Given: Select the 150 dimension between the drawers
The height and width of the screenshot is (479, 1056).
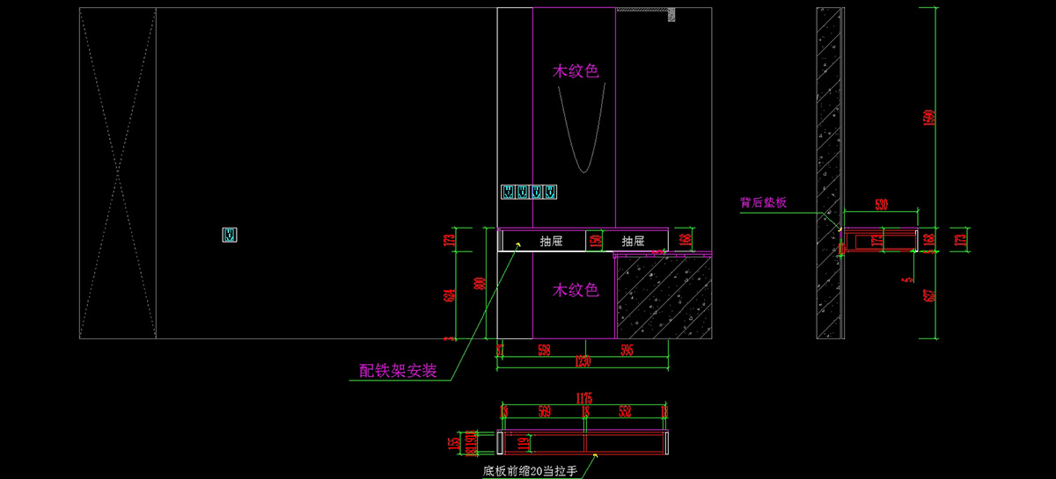Looking at the screenshot, I should (595, 241).
